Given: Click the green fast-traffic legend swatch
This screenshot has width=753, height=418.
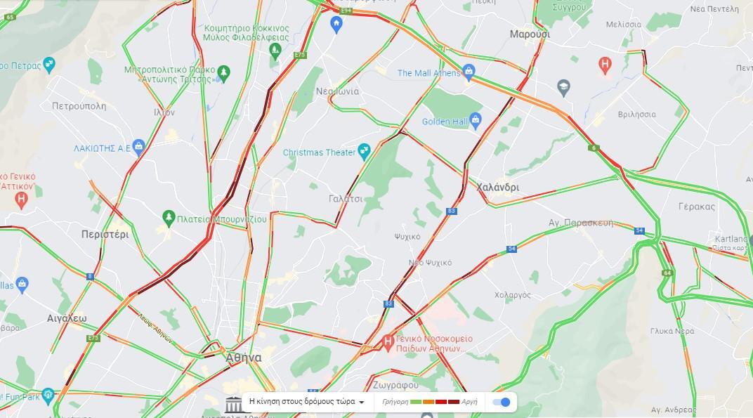Looking at the screenshot, I should tap(416, 402).
